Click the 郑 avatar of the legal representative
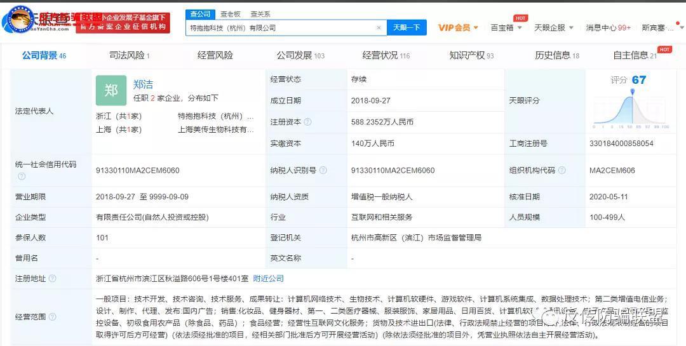Image resolution: width=686 pixels, height=346 pixels. (x=111, y=90)
